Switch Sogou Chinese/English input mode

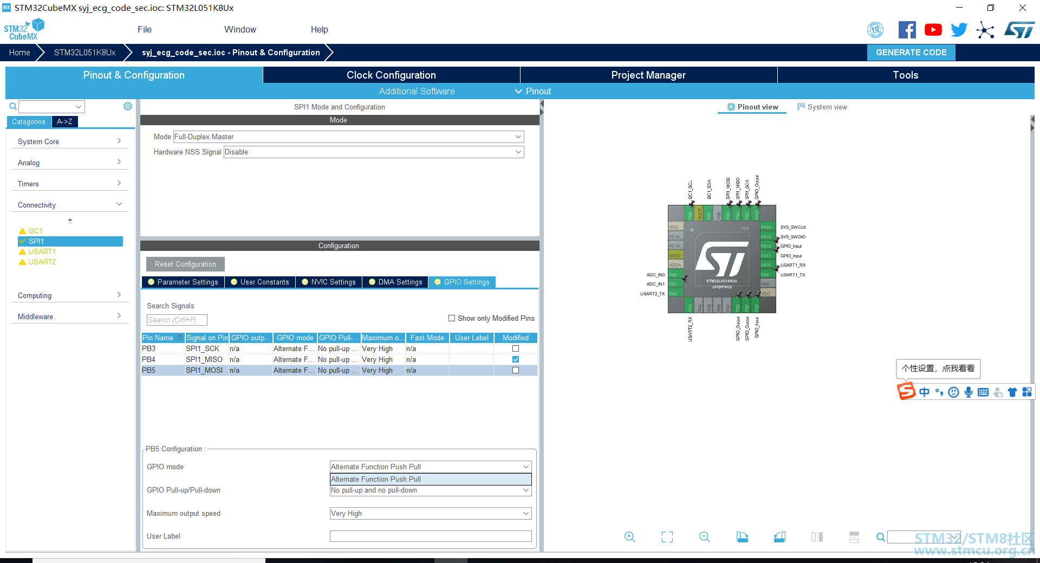click(924, 392)
